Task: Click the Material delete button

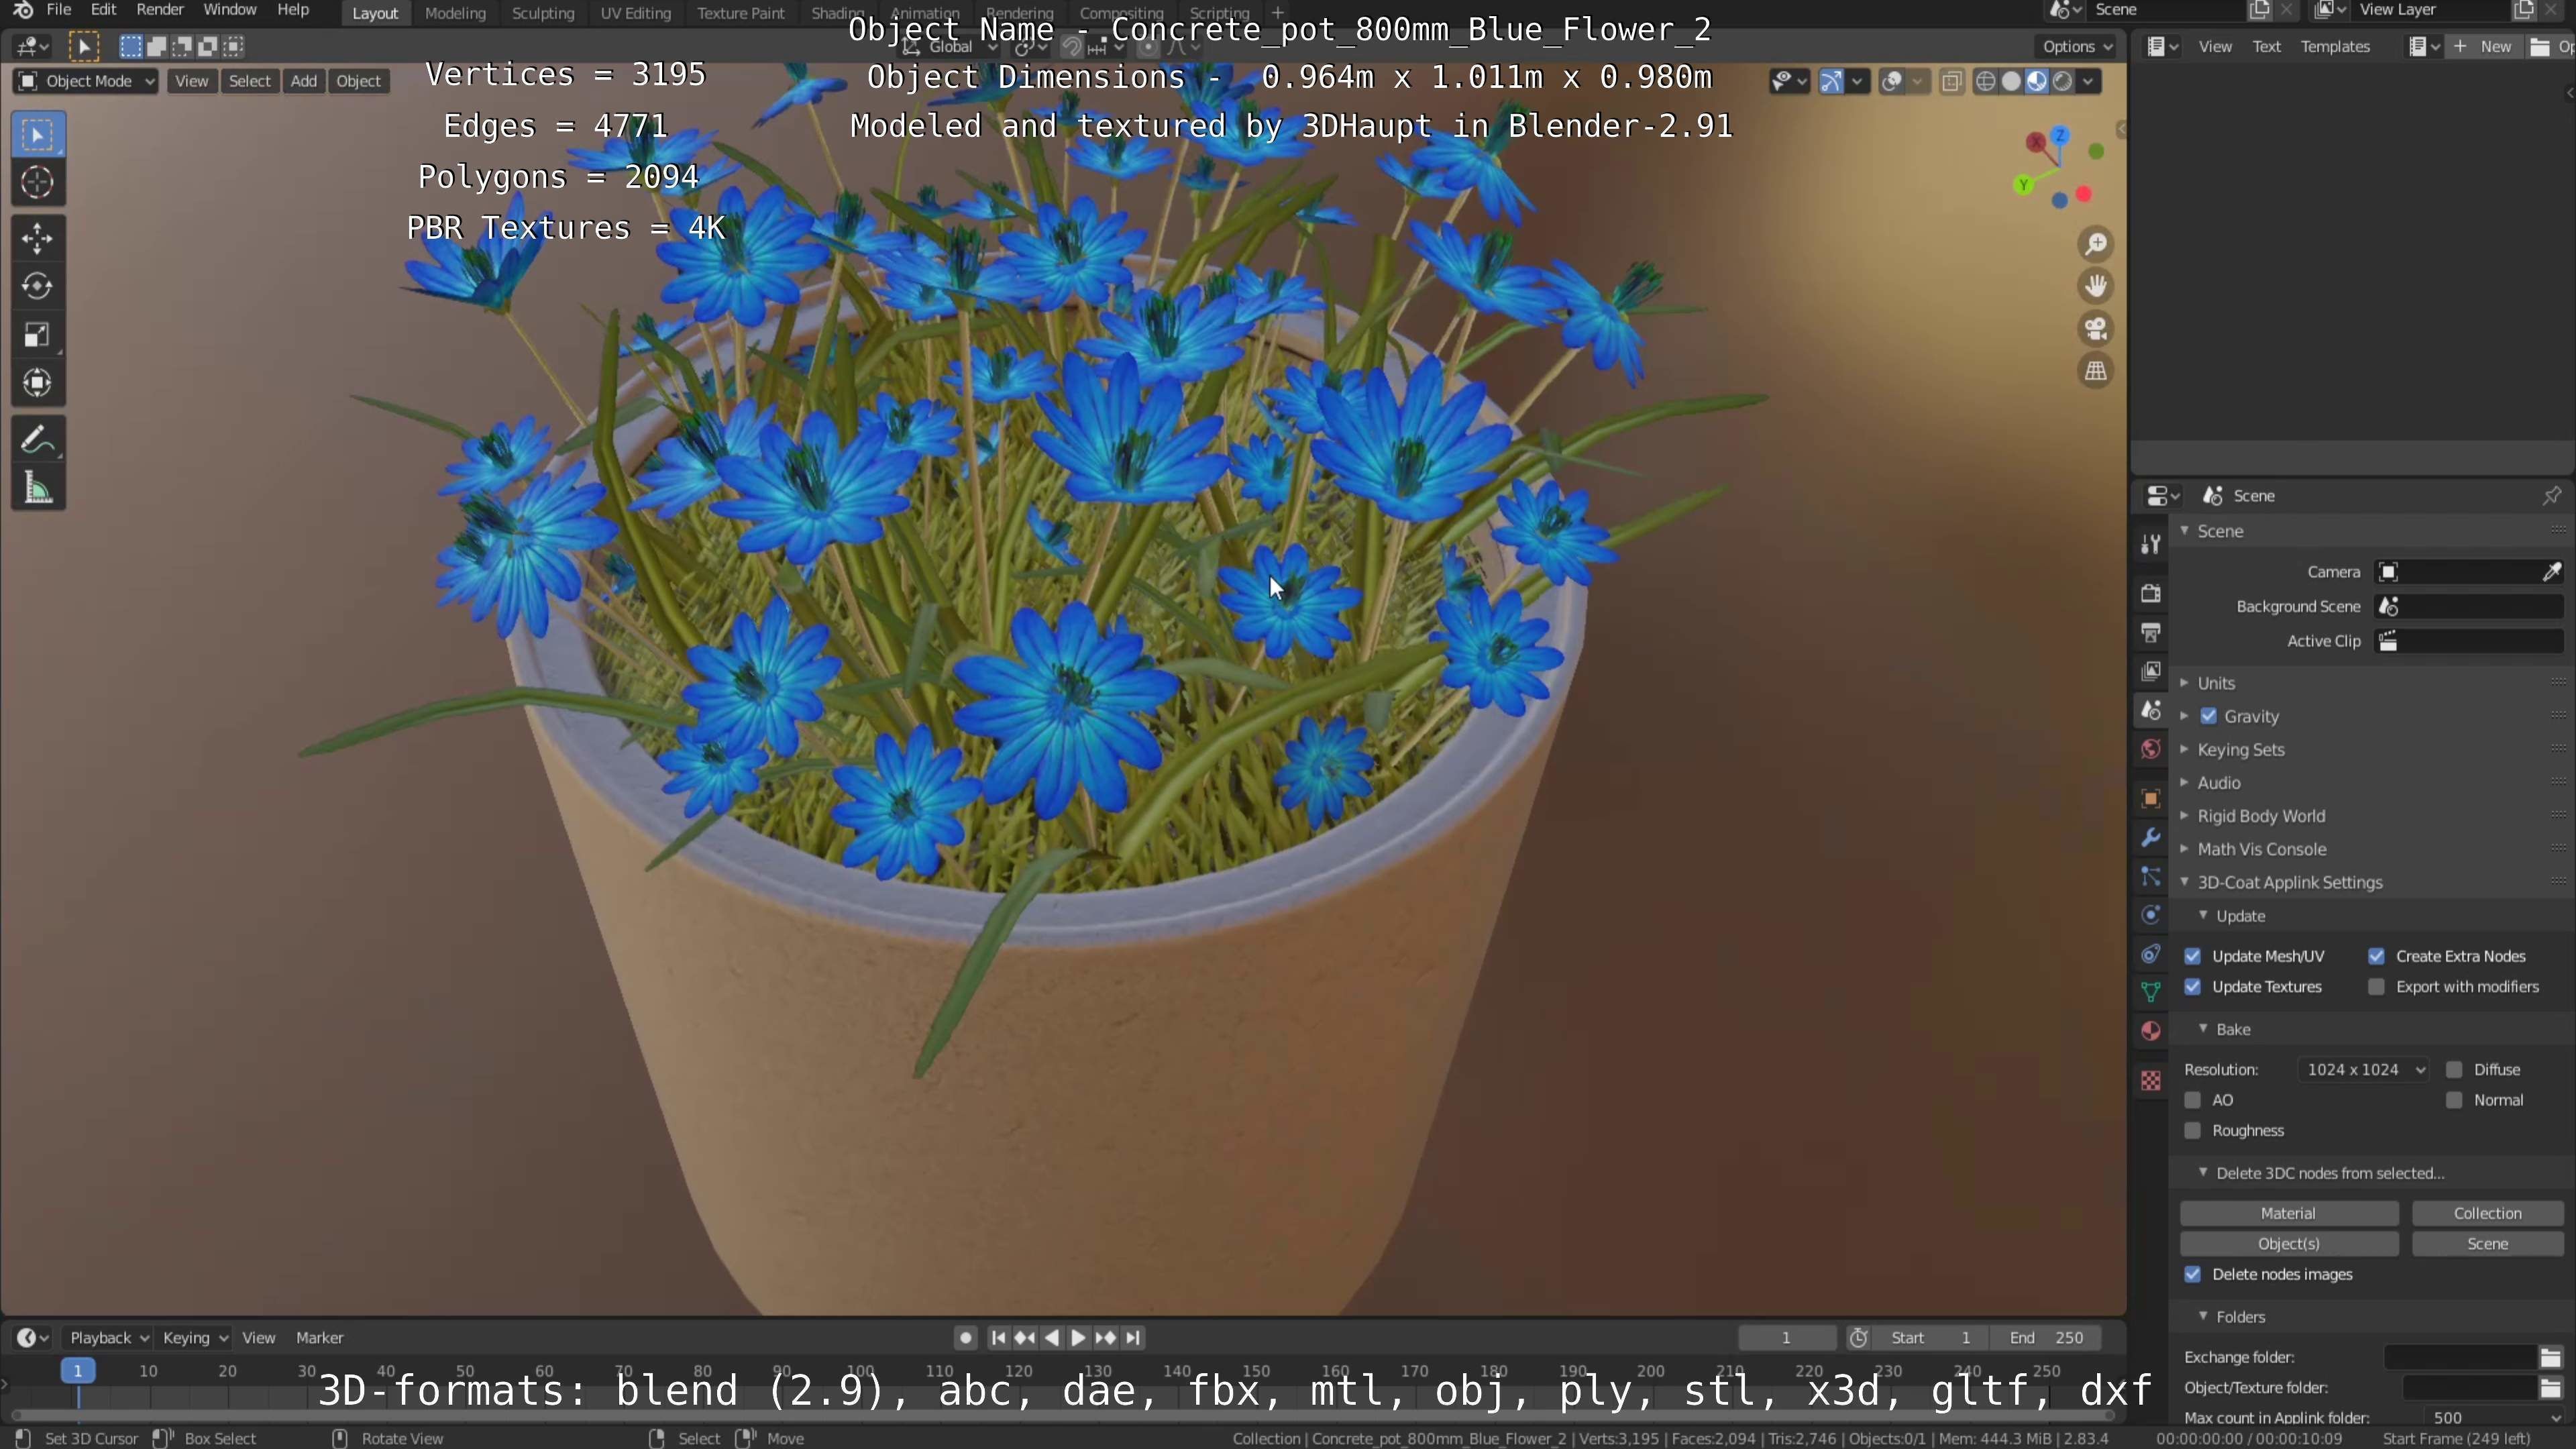Action: [2288, 1213]
